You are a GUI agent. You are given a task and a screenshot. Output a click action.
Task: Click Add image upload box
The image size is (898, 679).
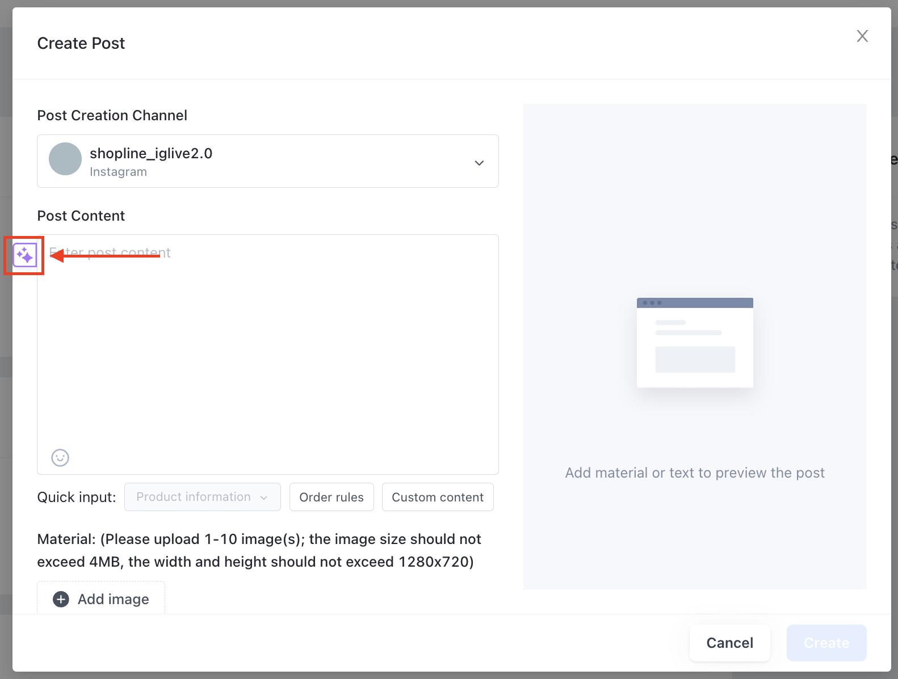101,598
